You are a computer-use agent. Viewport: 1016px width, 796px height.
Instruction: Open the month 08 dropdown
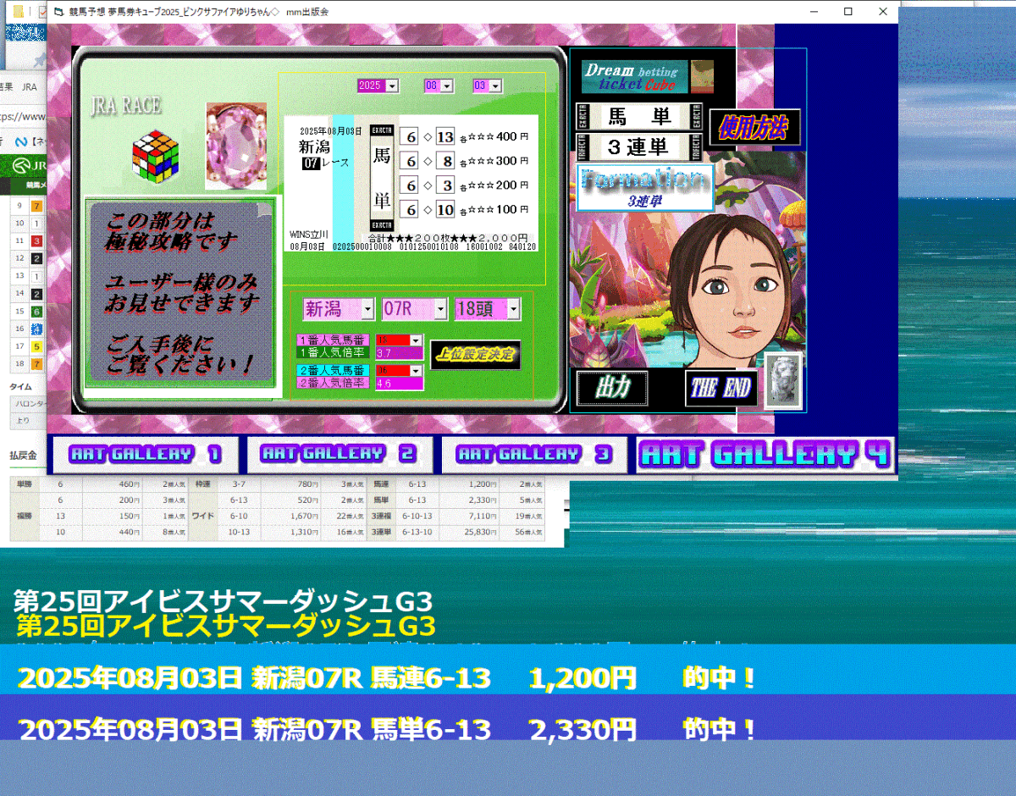coord(447,86)
